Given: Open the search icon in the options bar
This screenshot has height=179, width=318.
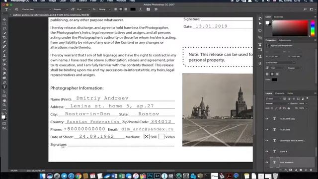Looking at the screenshot, I should coord(305,9).
